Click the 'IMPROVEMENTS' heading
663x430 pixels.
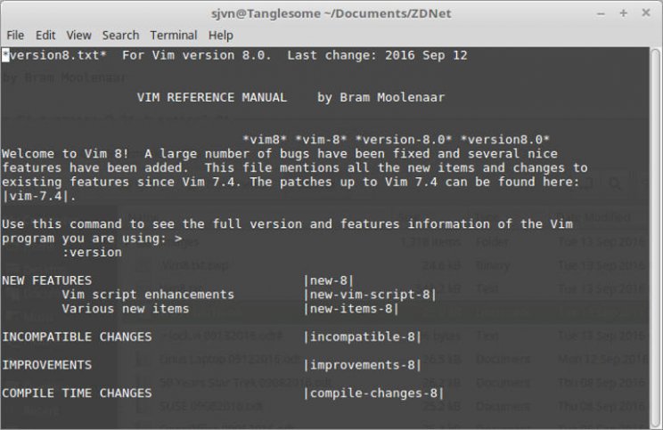[46, 365]
